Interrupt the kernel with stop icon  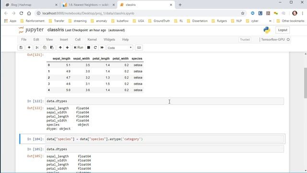pos(88,48)
